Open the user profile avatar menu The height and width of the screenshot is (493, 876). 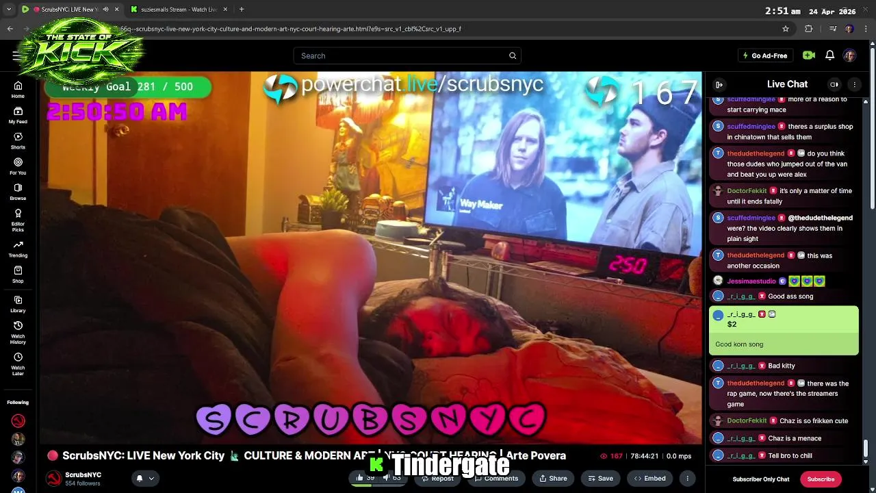point(849,55)
